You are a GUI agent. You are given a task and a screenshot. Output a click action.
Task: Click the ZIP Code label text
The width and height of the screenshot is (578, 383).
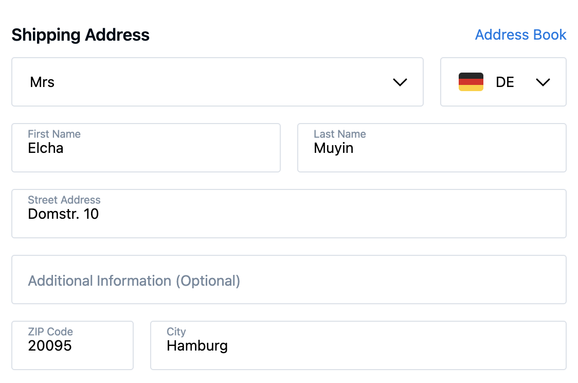pos(50,332)
